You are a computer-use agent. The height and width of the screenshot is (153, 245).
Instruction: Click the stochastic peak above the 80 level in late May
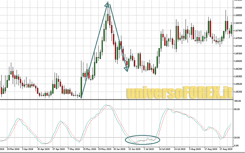[x=106, y=105]
